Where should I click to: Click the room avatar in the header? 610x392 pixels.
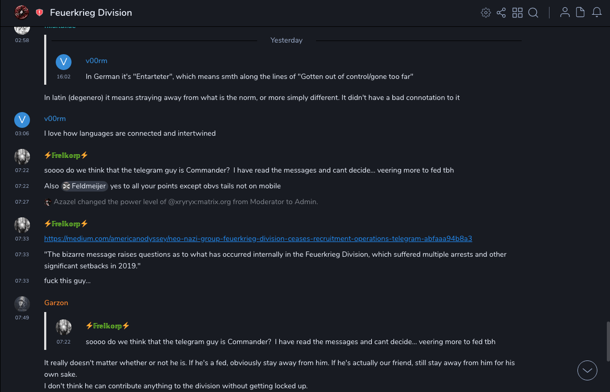click(22, 12)
